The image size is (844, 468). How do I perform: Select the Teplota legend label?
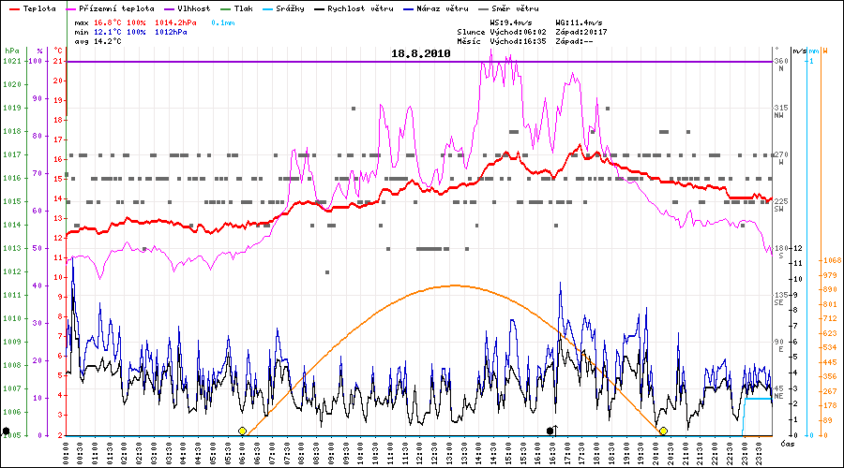(39, 8)
